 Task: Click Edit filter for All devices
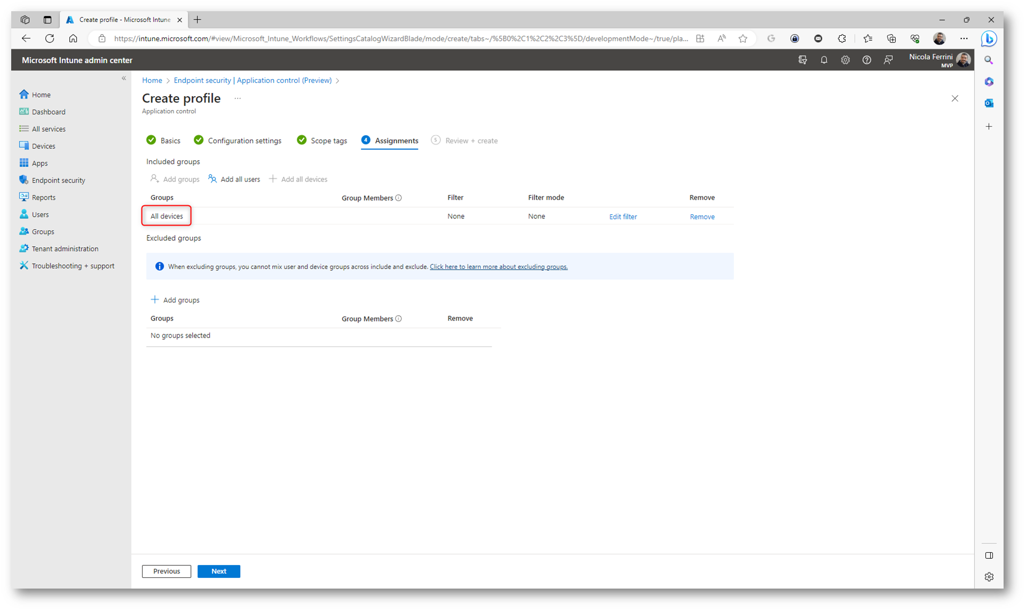pyautogui.click(x=623, y=216)
